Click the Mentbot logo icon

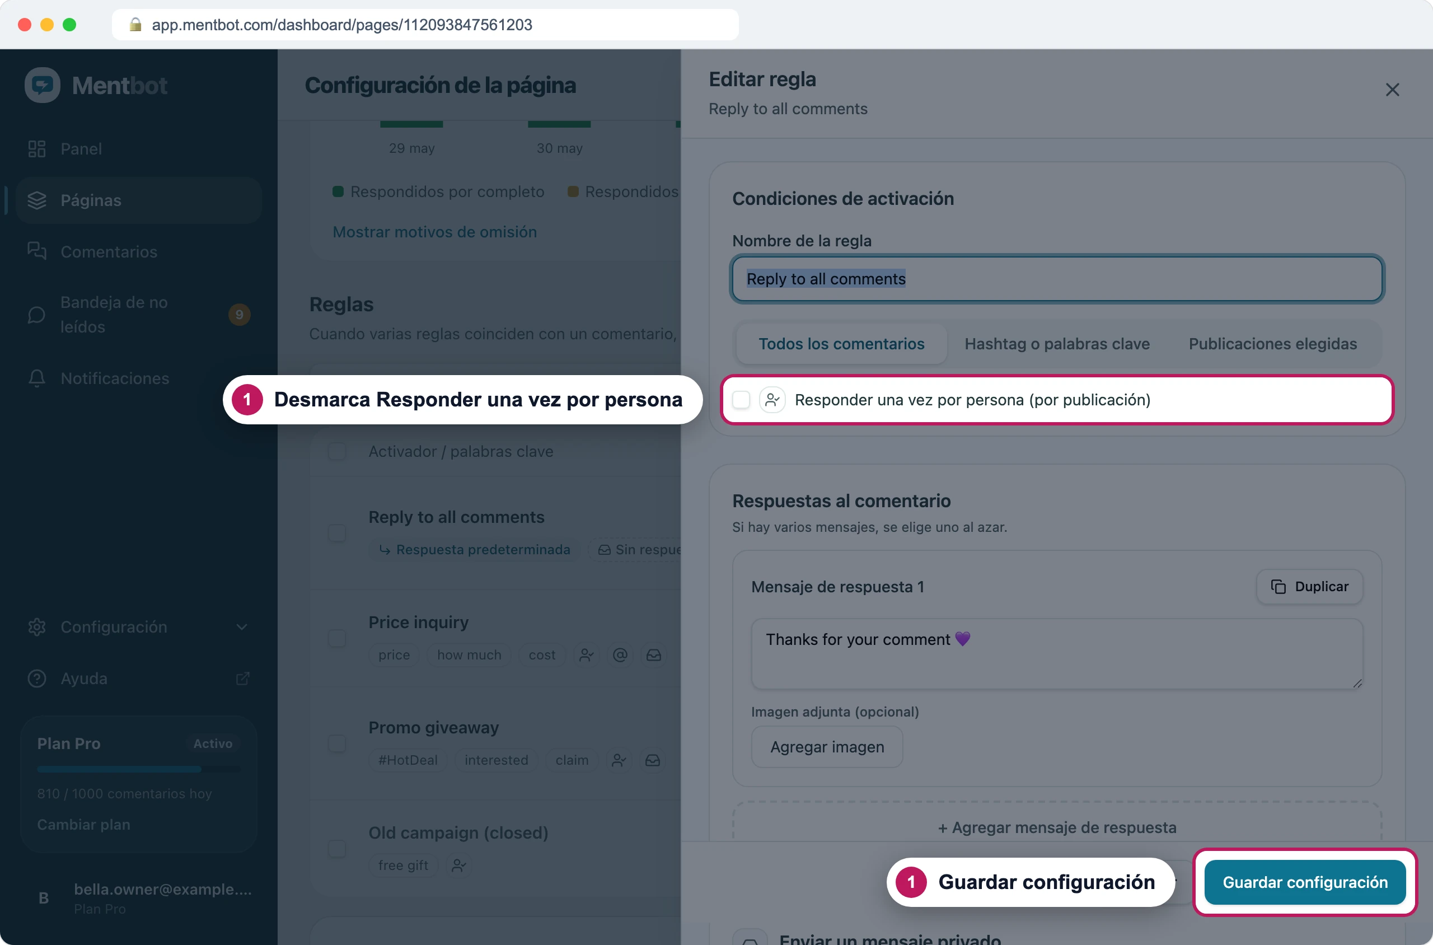42,85
